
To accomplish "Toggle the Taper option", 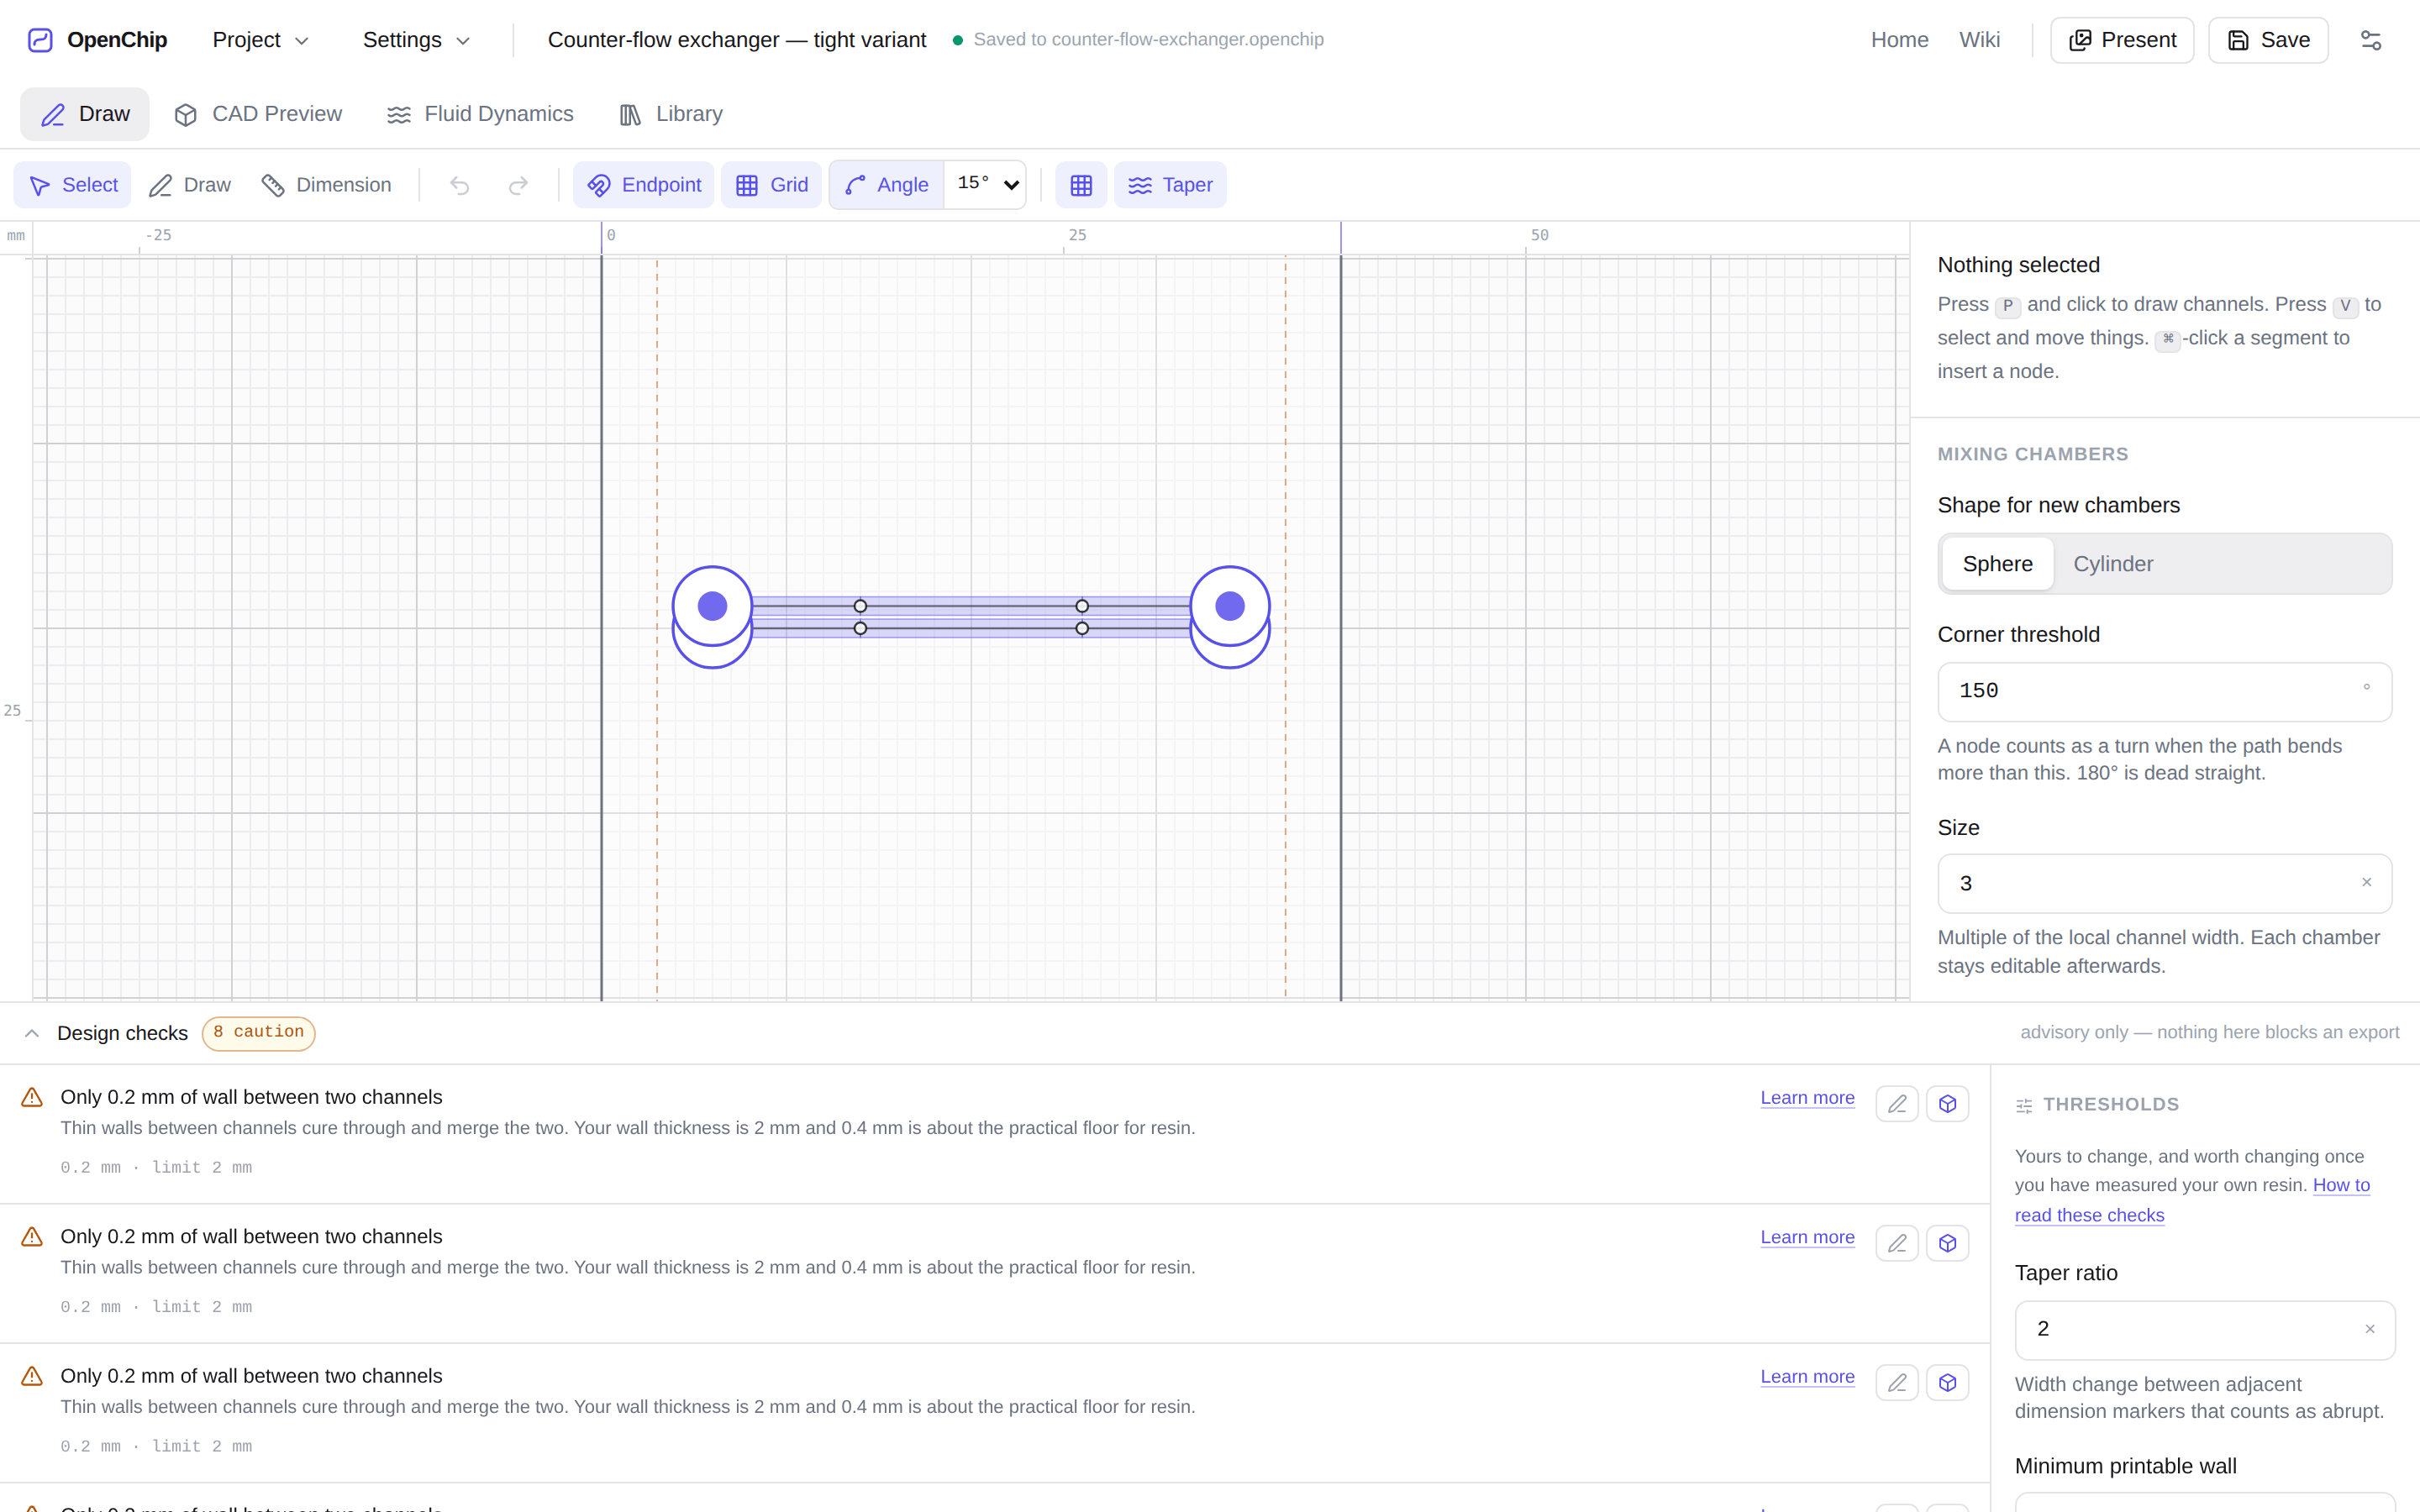I will pyautogui.click(x=1170, y=185).
